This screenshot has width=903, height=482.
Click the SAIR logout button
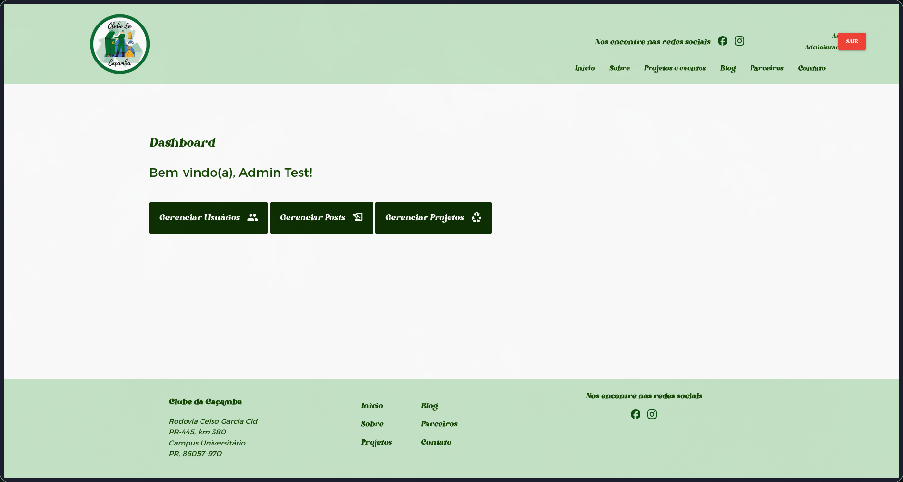(851, 41)
